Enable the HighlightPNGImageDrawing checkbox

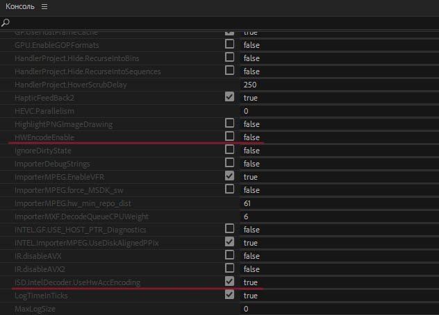[x=230, y=123]
